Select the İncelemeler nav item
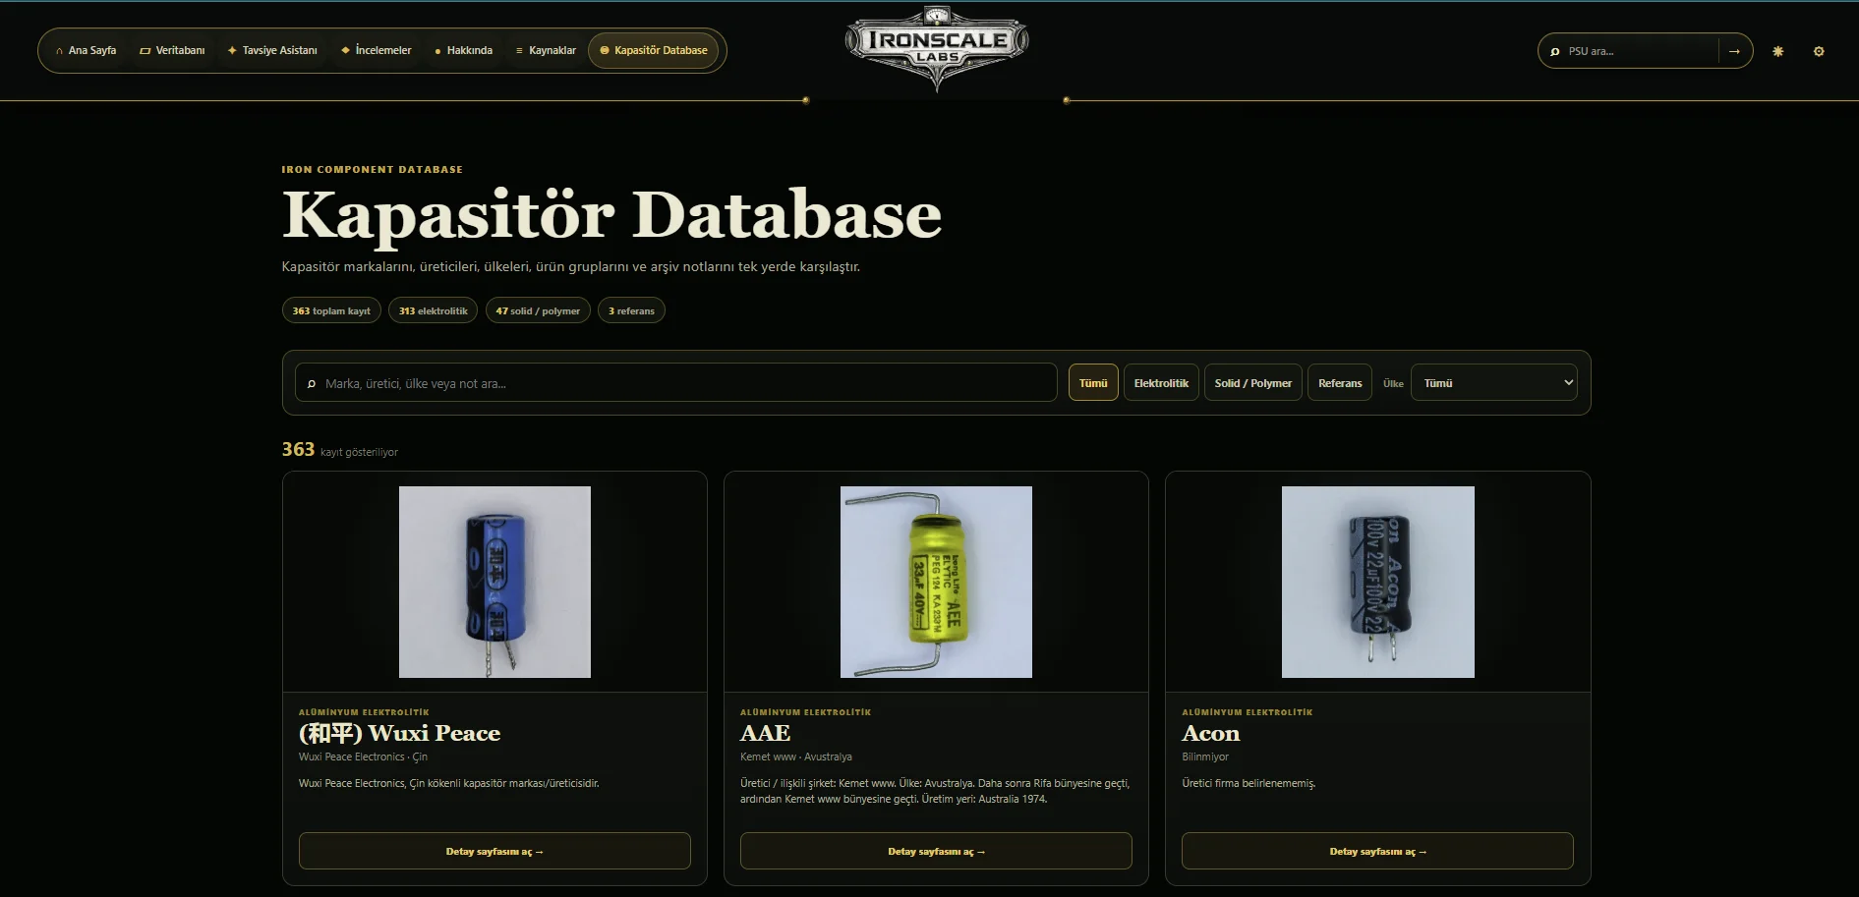The image size is (1859, 897). pos(377,50)
